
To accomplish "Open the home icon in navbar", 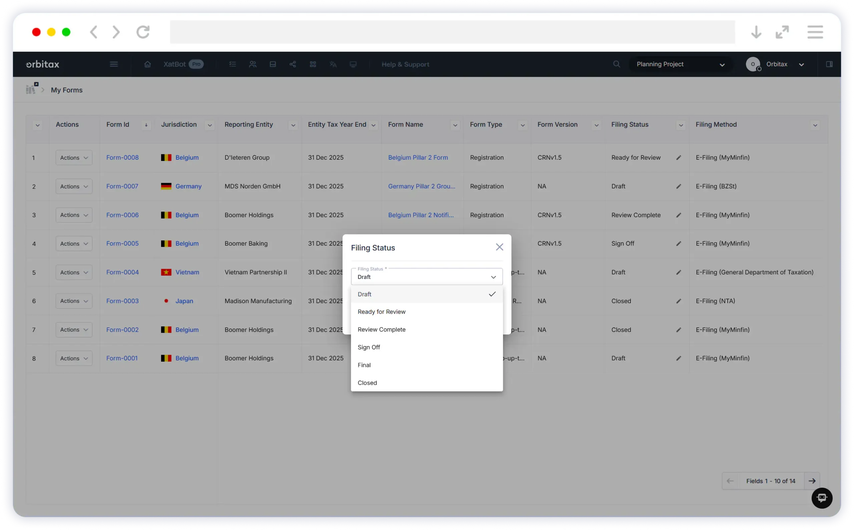I will click(147, 64).
